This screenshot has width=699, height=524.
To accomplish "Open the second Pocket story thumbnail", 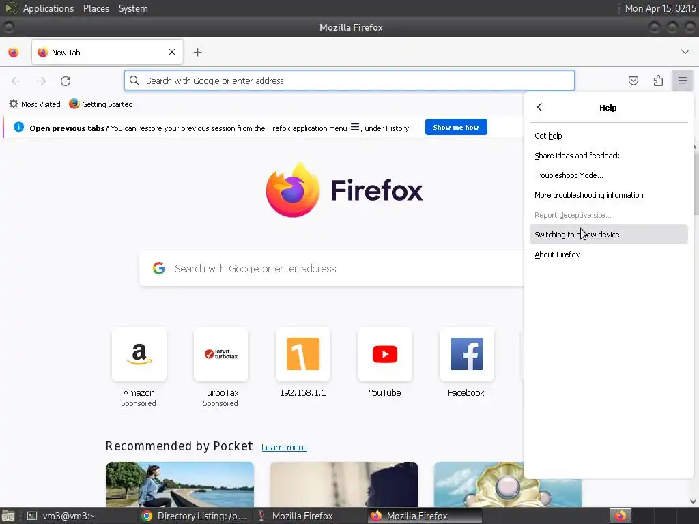I will [x=344, y=484].
